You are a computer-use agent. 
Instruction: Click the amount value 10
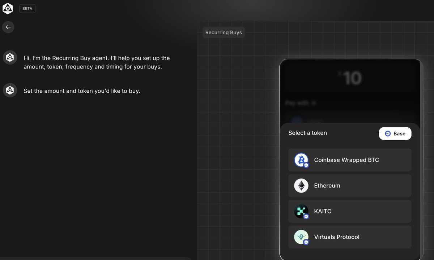[x=352, y=78]
